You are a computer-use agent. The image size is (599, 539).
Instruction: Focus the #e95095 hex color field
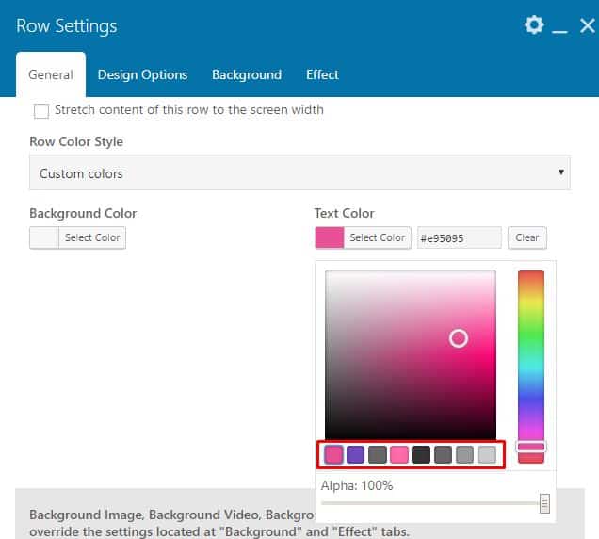click(460, 237)
